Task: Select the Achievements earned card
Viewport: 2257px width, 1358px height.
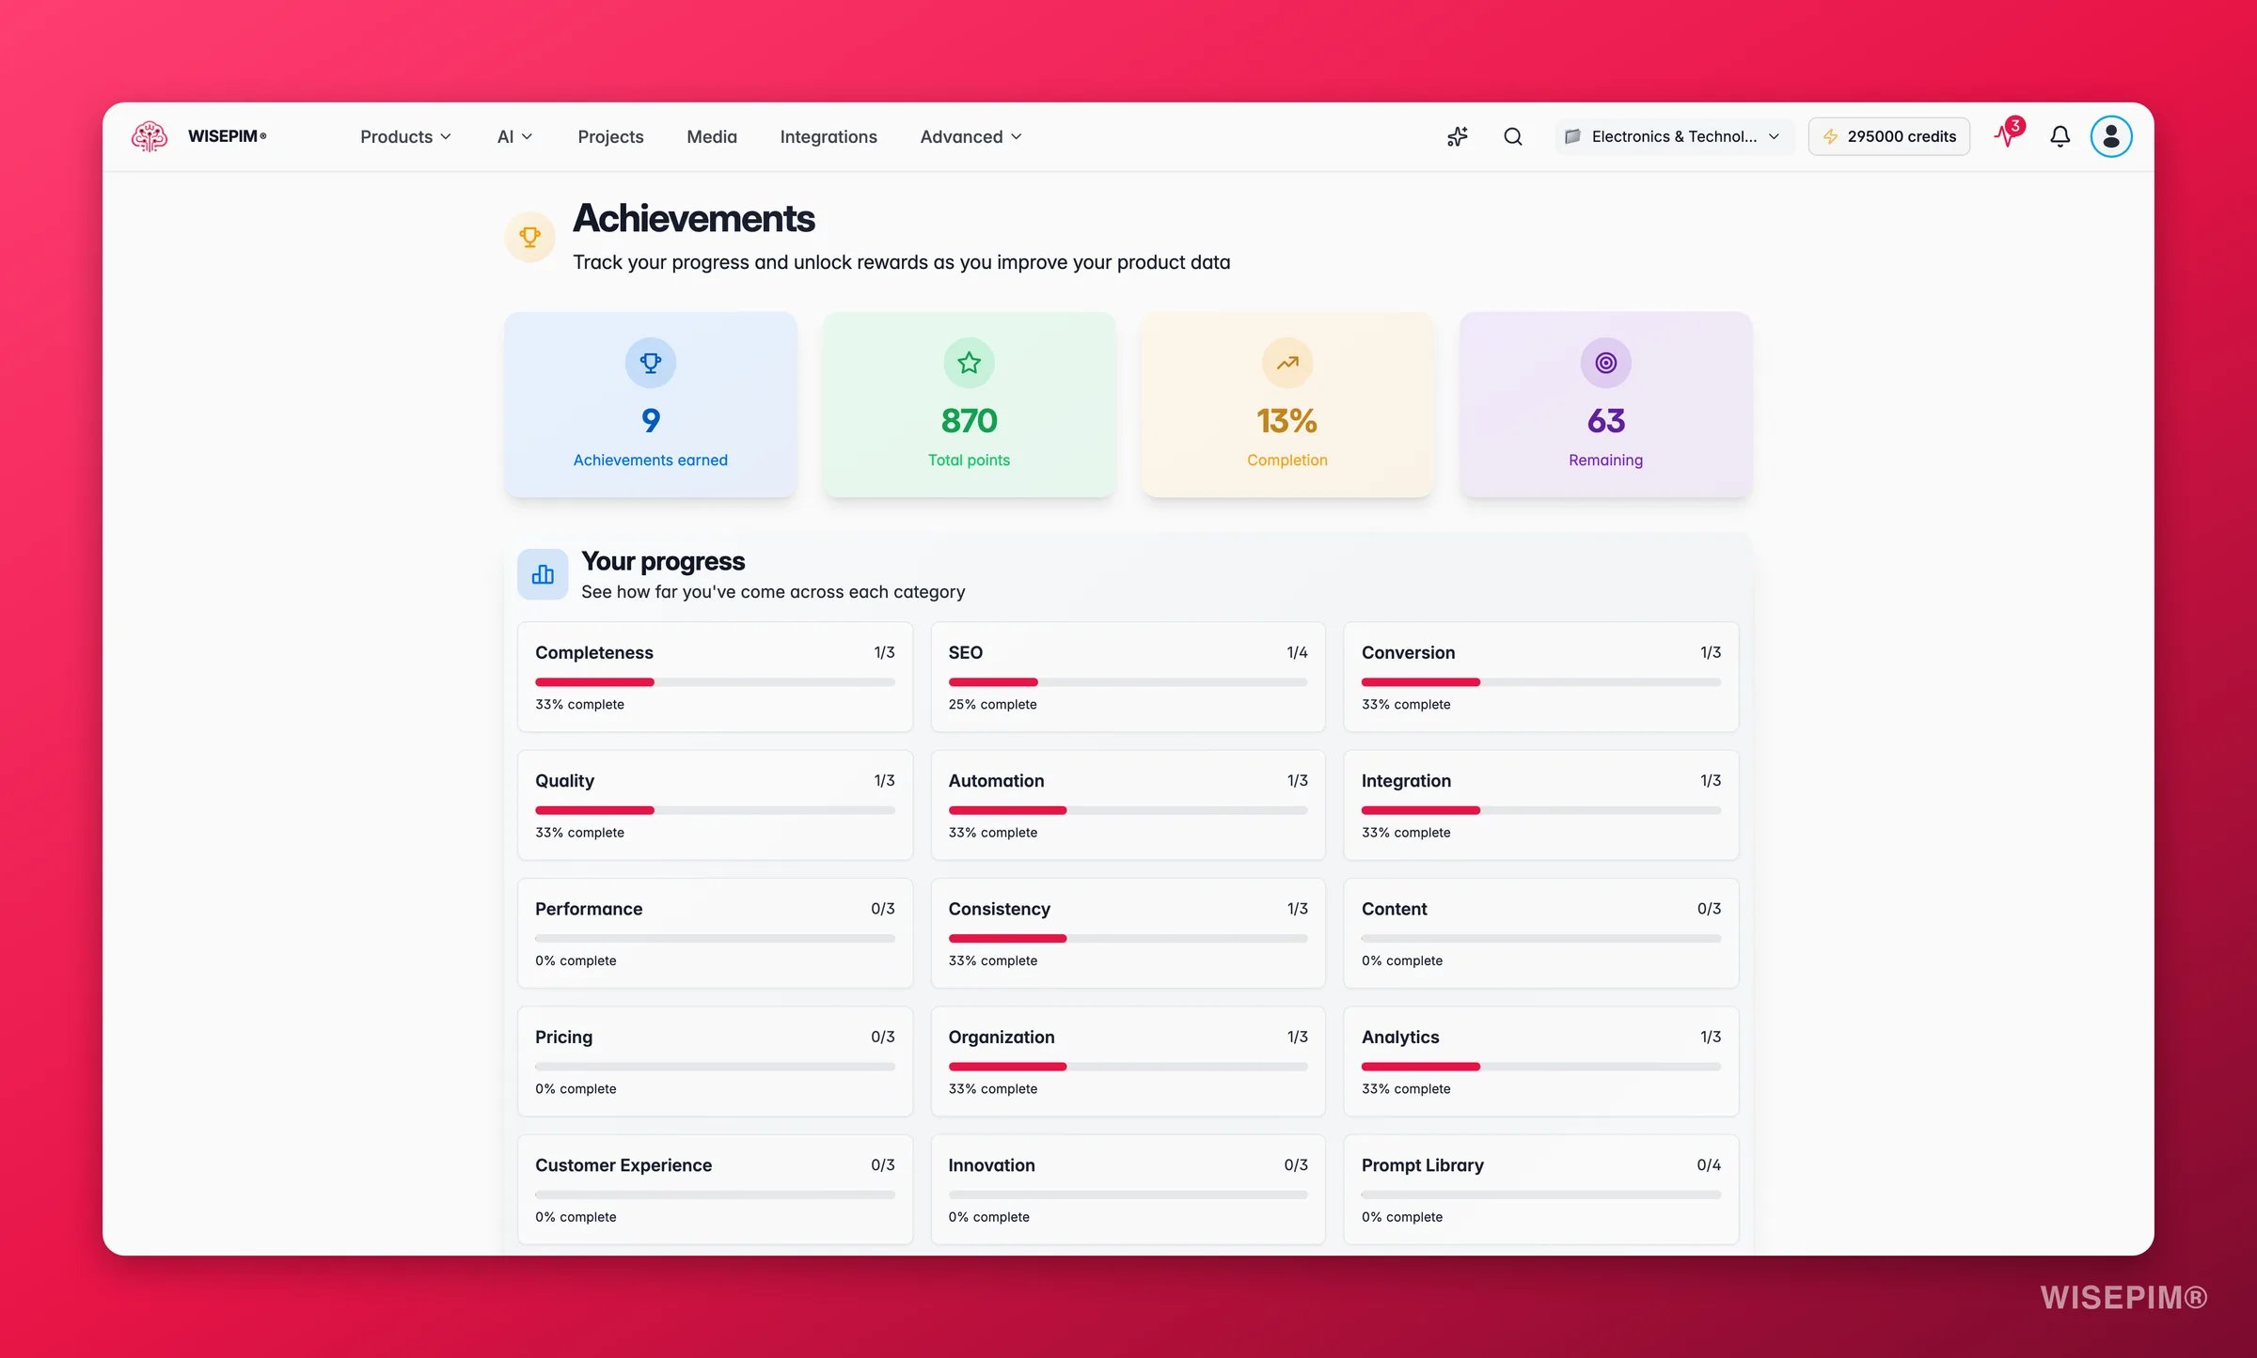Action: [x=651, y=404]
